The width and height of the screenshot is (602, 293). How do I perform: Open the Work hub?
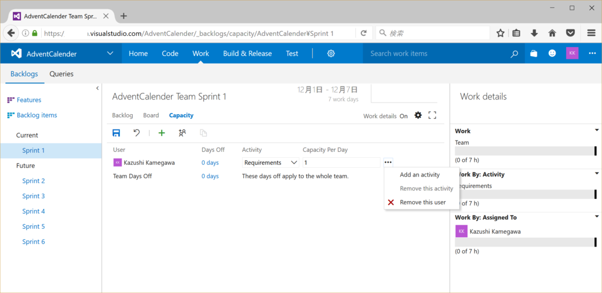point(201,54)
